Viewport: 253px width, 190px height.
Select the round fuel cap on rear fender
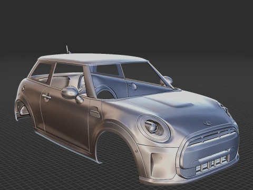[x=23, y=89]
